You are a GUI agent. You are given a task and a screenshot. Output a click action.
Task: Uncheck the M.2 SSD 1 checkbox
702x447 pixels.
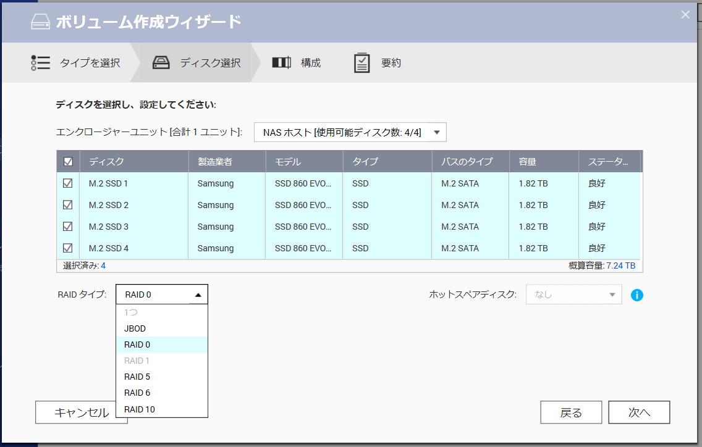68,183
